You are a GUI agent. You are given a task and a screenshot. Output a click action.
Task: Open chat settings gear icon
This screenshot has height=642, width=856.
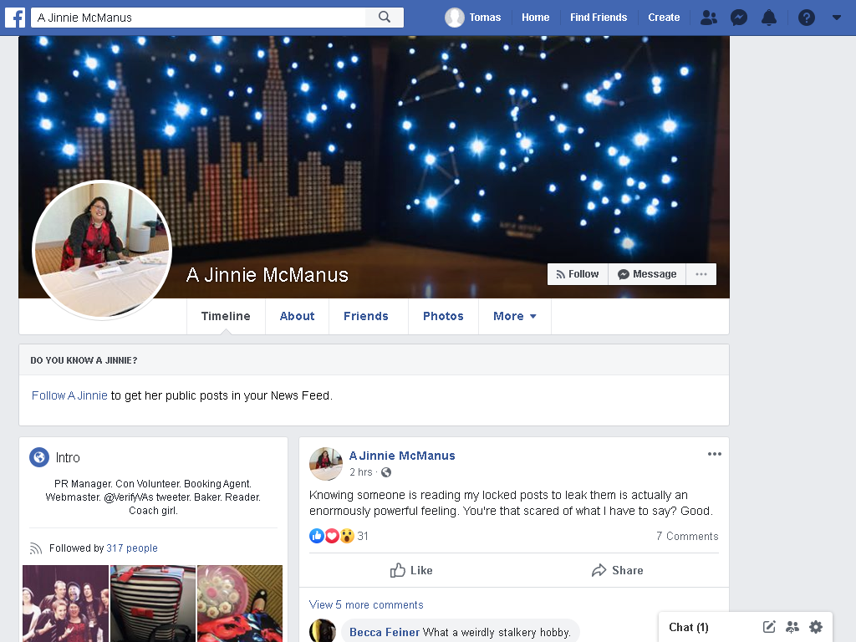pos(816,627)
